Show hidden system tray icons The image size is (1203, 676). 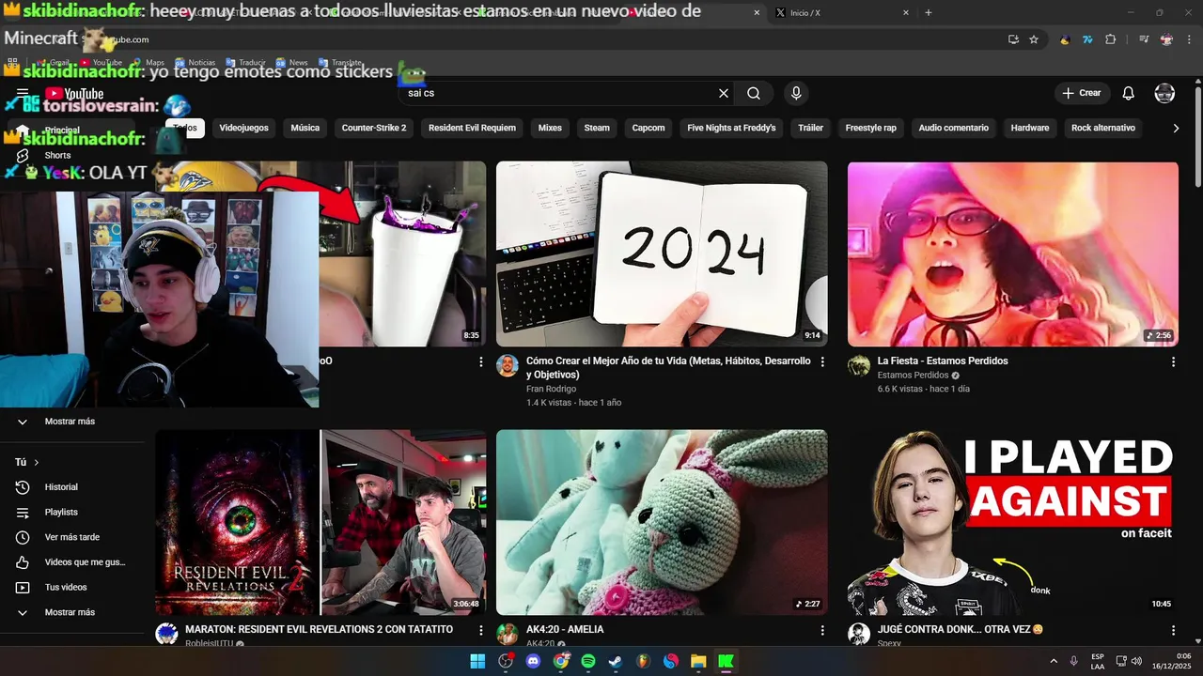tap(1054, 661)
